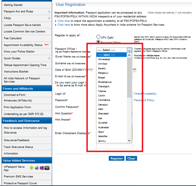Open Print Application Form menu item
Viewport: 196px width, 186px height.
(27, 107)
